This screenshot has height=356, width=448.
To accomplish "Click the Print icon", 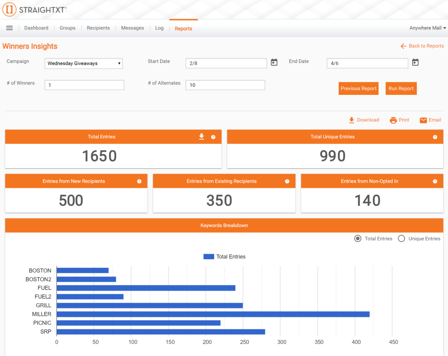I will point(392,120).
